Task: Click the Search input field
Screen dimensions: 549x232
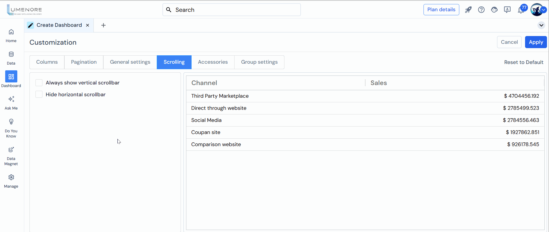Action: [231, 10]
